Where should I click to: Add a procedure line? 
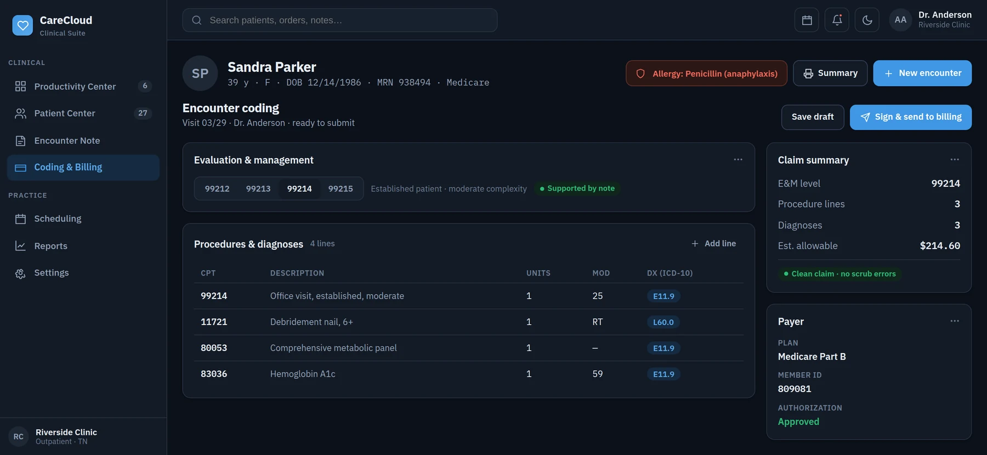click(x=714, y=244)
